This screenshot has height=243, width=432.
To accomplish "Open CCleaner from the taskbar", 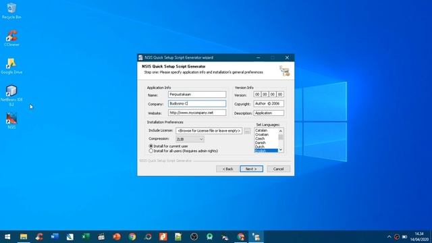I will (39, 237).
